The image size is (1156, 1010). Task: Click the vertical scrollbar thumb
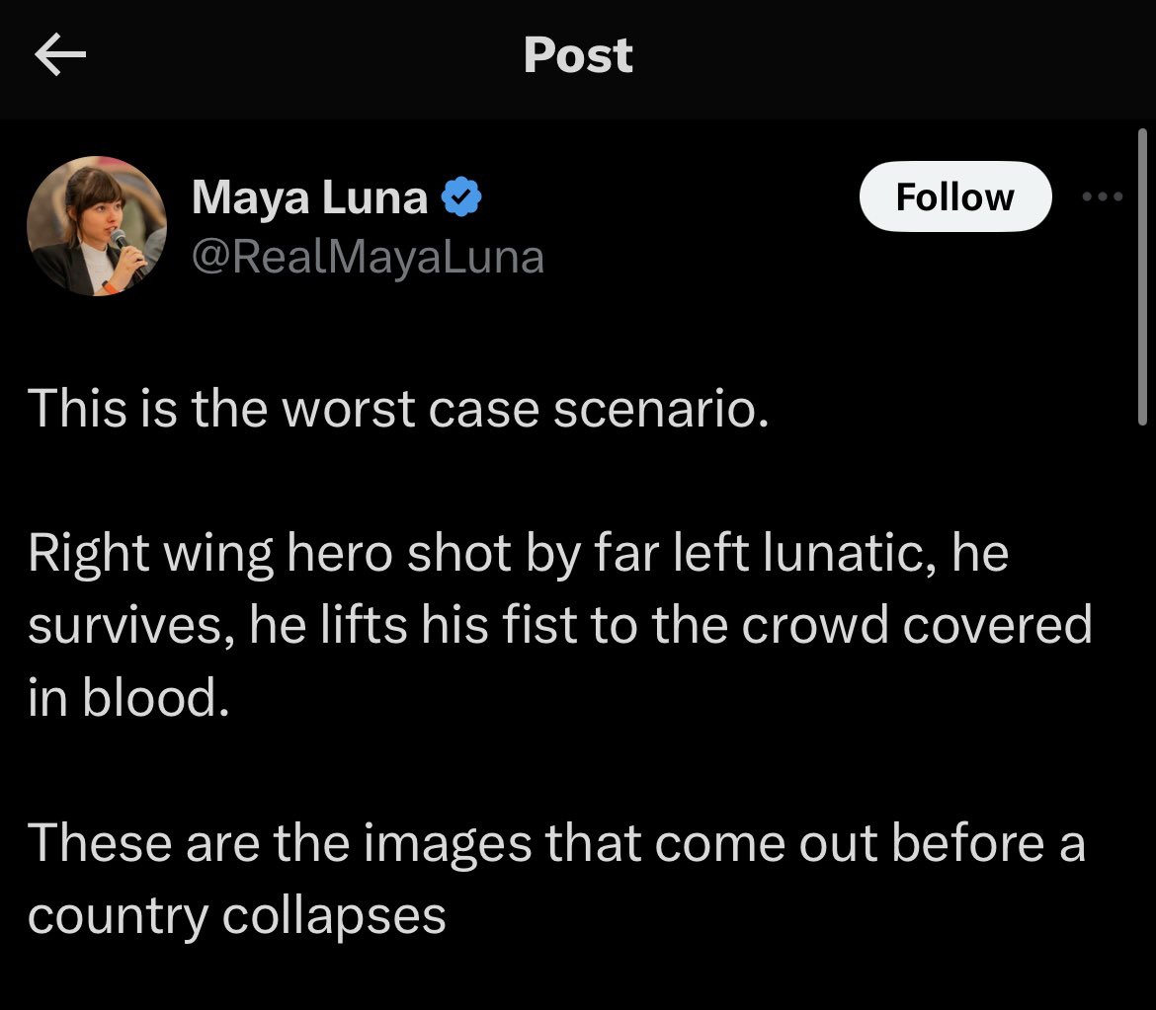pos(1142,277)
